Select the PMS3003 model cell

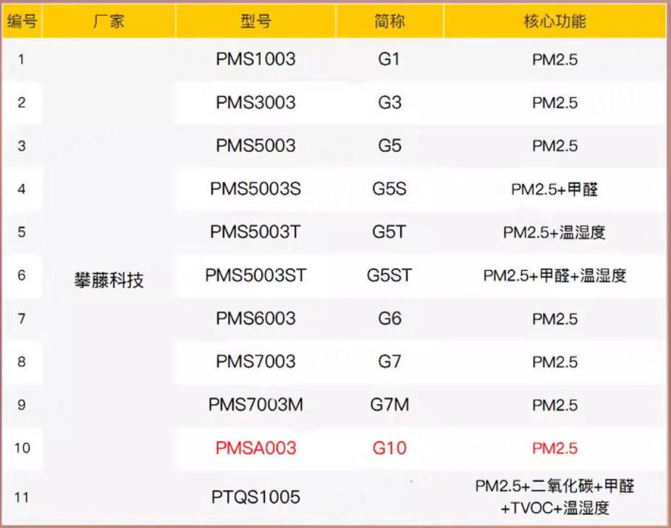[x=256, y=102]
